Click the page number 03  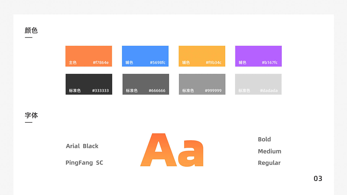[x=318, y=178]
